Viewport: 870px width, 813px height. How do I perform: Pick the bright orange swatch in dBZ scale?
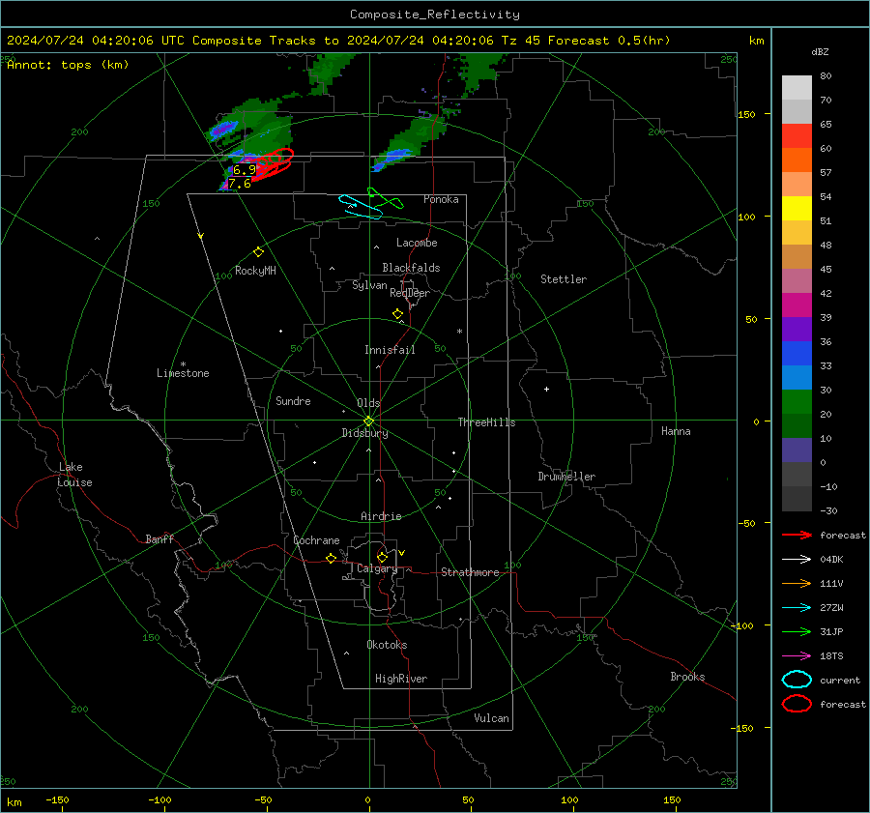click(797, 160)
